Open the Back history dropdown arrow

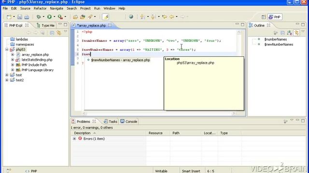pos(177,17)
